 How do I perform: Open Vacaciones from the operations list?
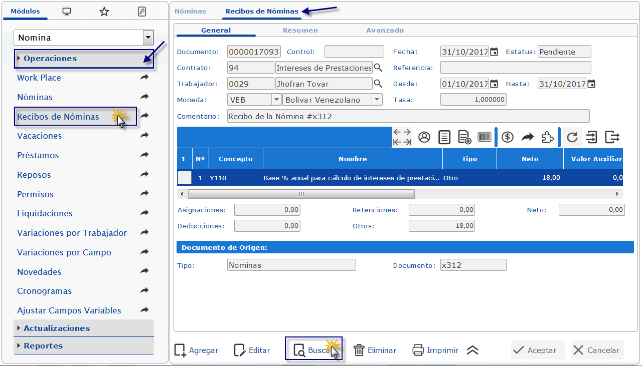39,136
